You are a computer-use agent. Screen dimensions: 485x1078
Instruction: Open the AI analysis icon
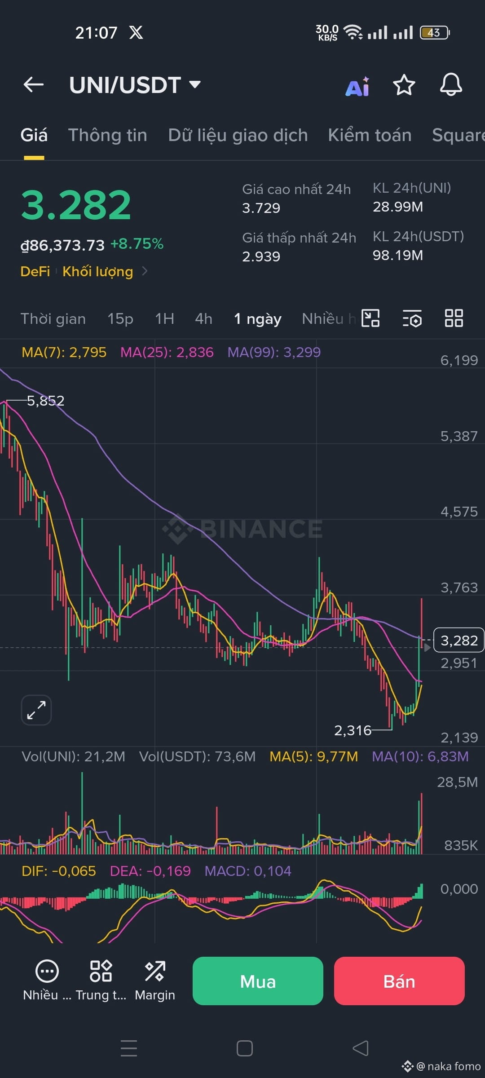[x=357, y=85]
